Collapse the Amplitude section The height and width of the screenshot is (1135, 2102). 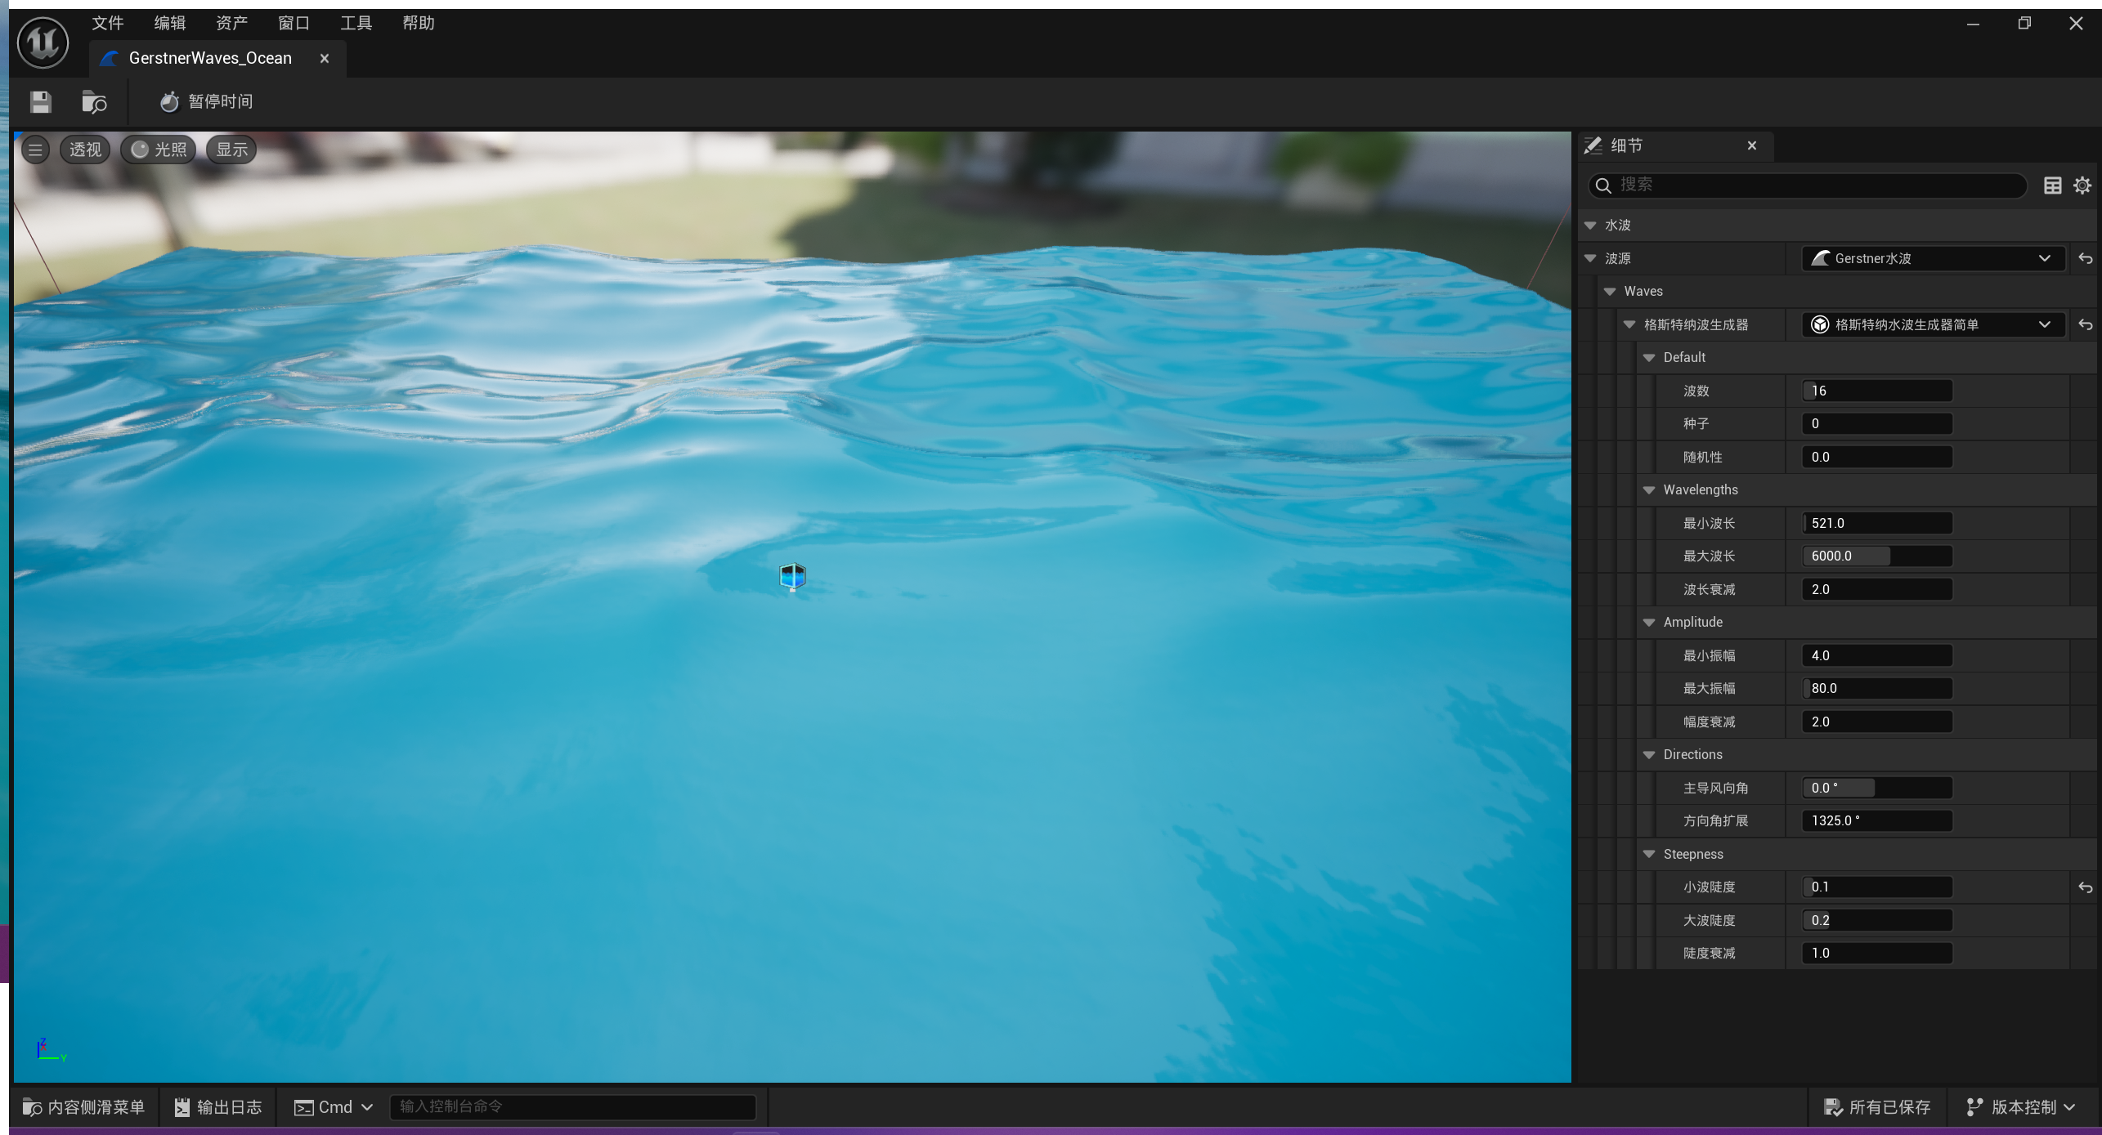[x=1649, y=623]
